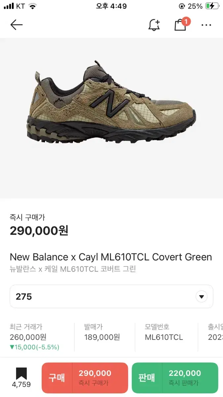This screenshot has height=397, width=223.
Task: Open the size selector showing 275
Action: pyautogui.click(x=111, y=296)
